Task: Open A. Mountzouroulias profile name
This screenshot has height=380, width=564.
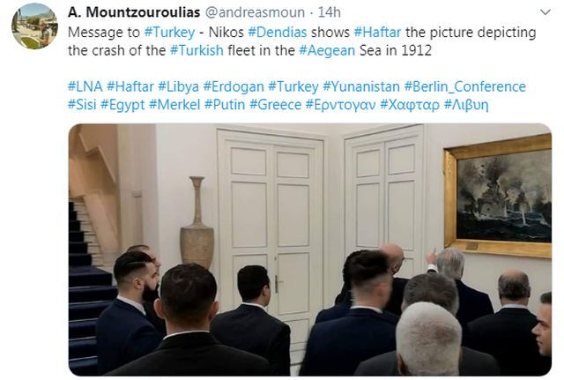Action: (x=134, y=12)
